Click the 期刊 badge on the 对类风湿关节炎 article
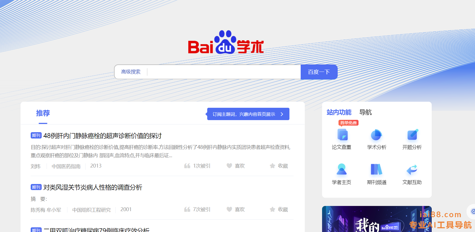 [36, 187]
